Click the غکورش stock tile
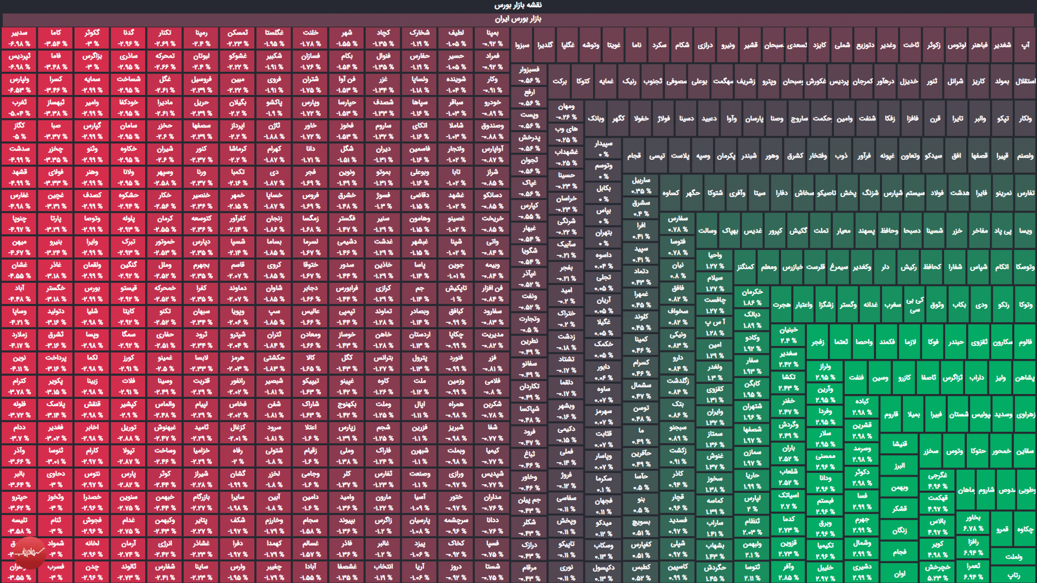 pos(816,82)
